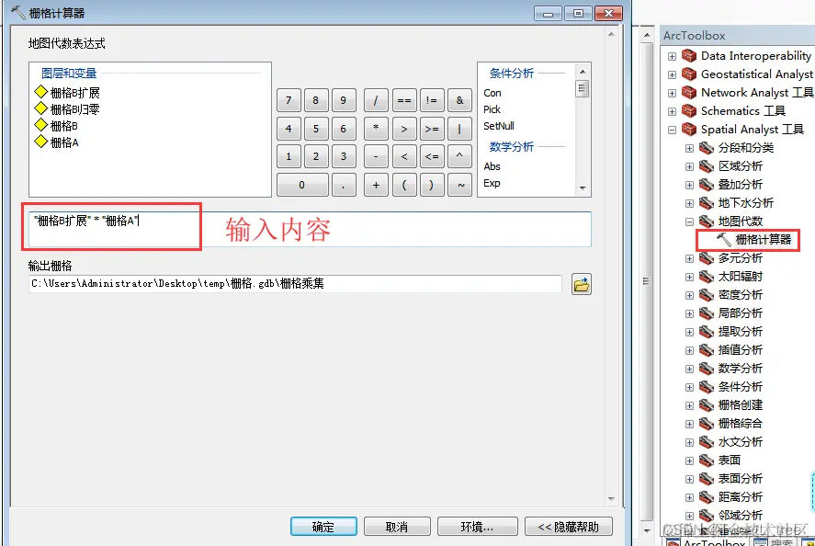Viewport: 815px width, 546px height.
Task: Collapse the Spatial Analyst 工具 node
Action: pyautogui.click(x=672, y=130)
